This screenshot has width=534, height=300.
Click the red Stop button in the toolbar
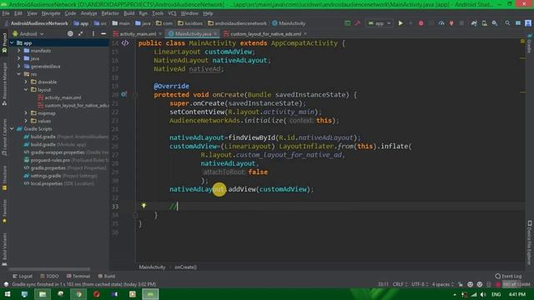pos(421,23)
